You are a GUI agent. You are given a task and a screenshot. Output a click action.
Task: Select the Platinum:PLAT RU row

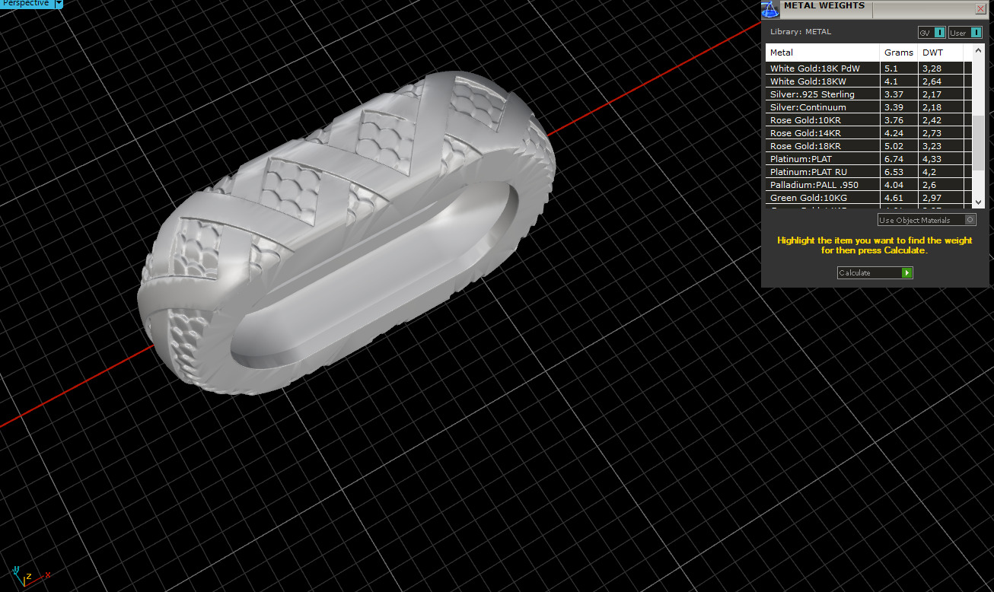click(869, 172)
